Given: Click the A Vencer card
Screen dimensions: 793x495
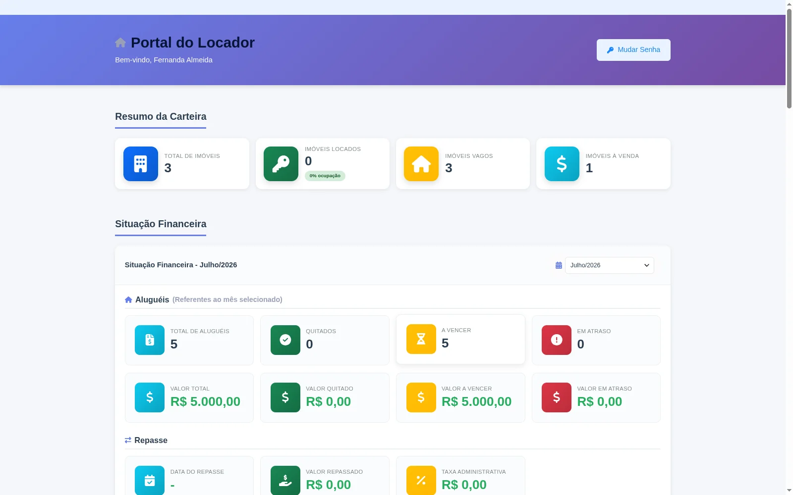Looking at the screenshot, I should coord(460,339).
